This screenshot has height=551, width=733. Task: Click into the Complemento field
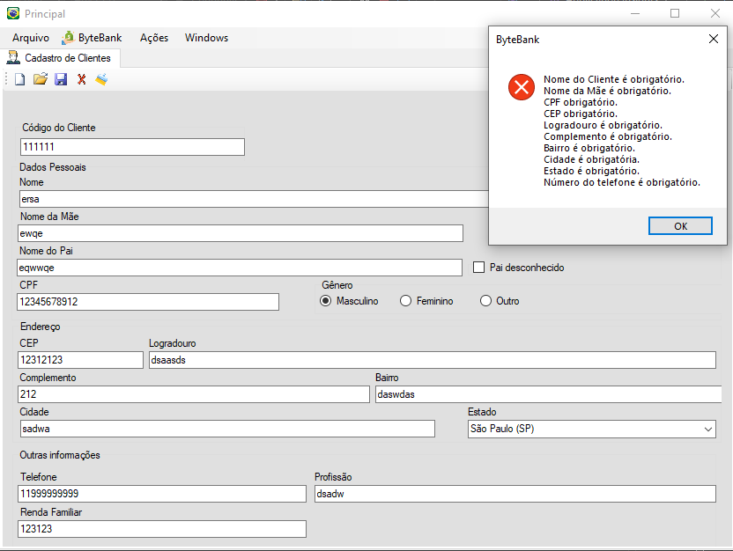[x=194, y=394]
